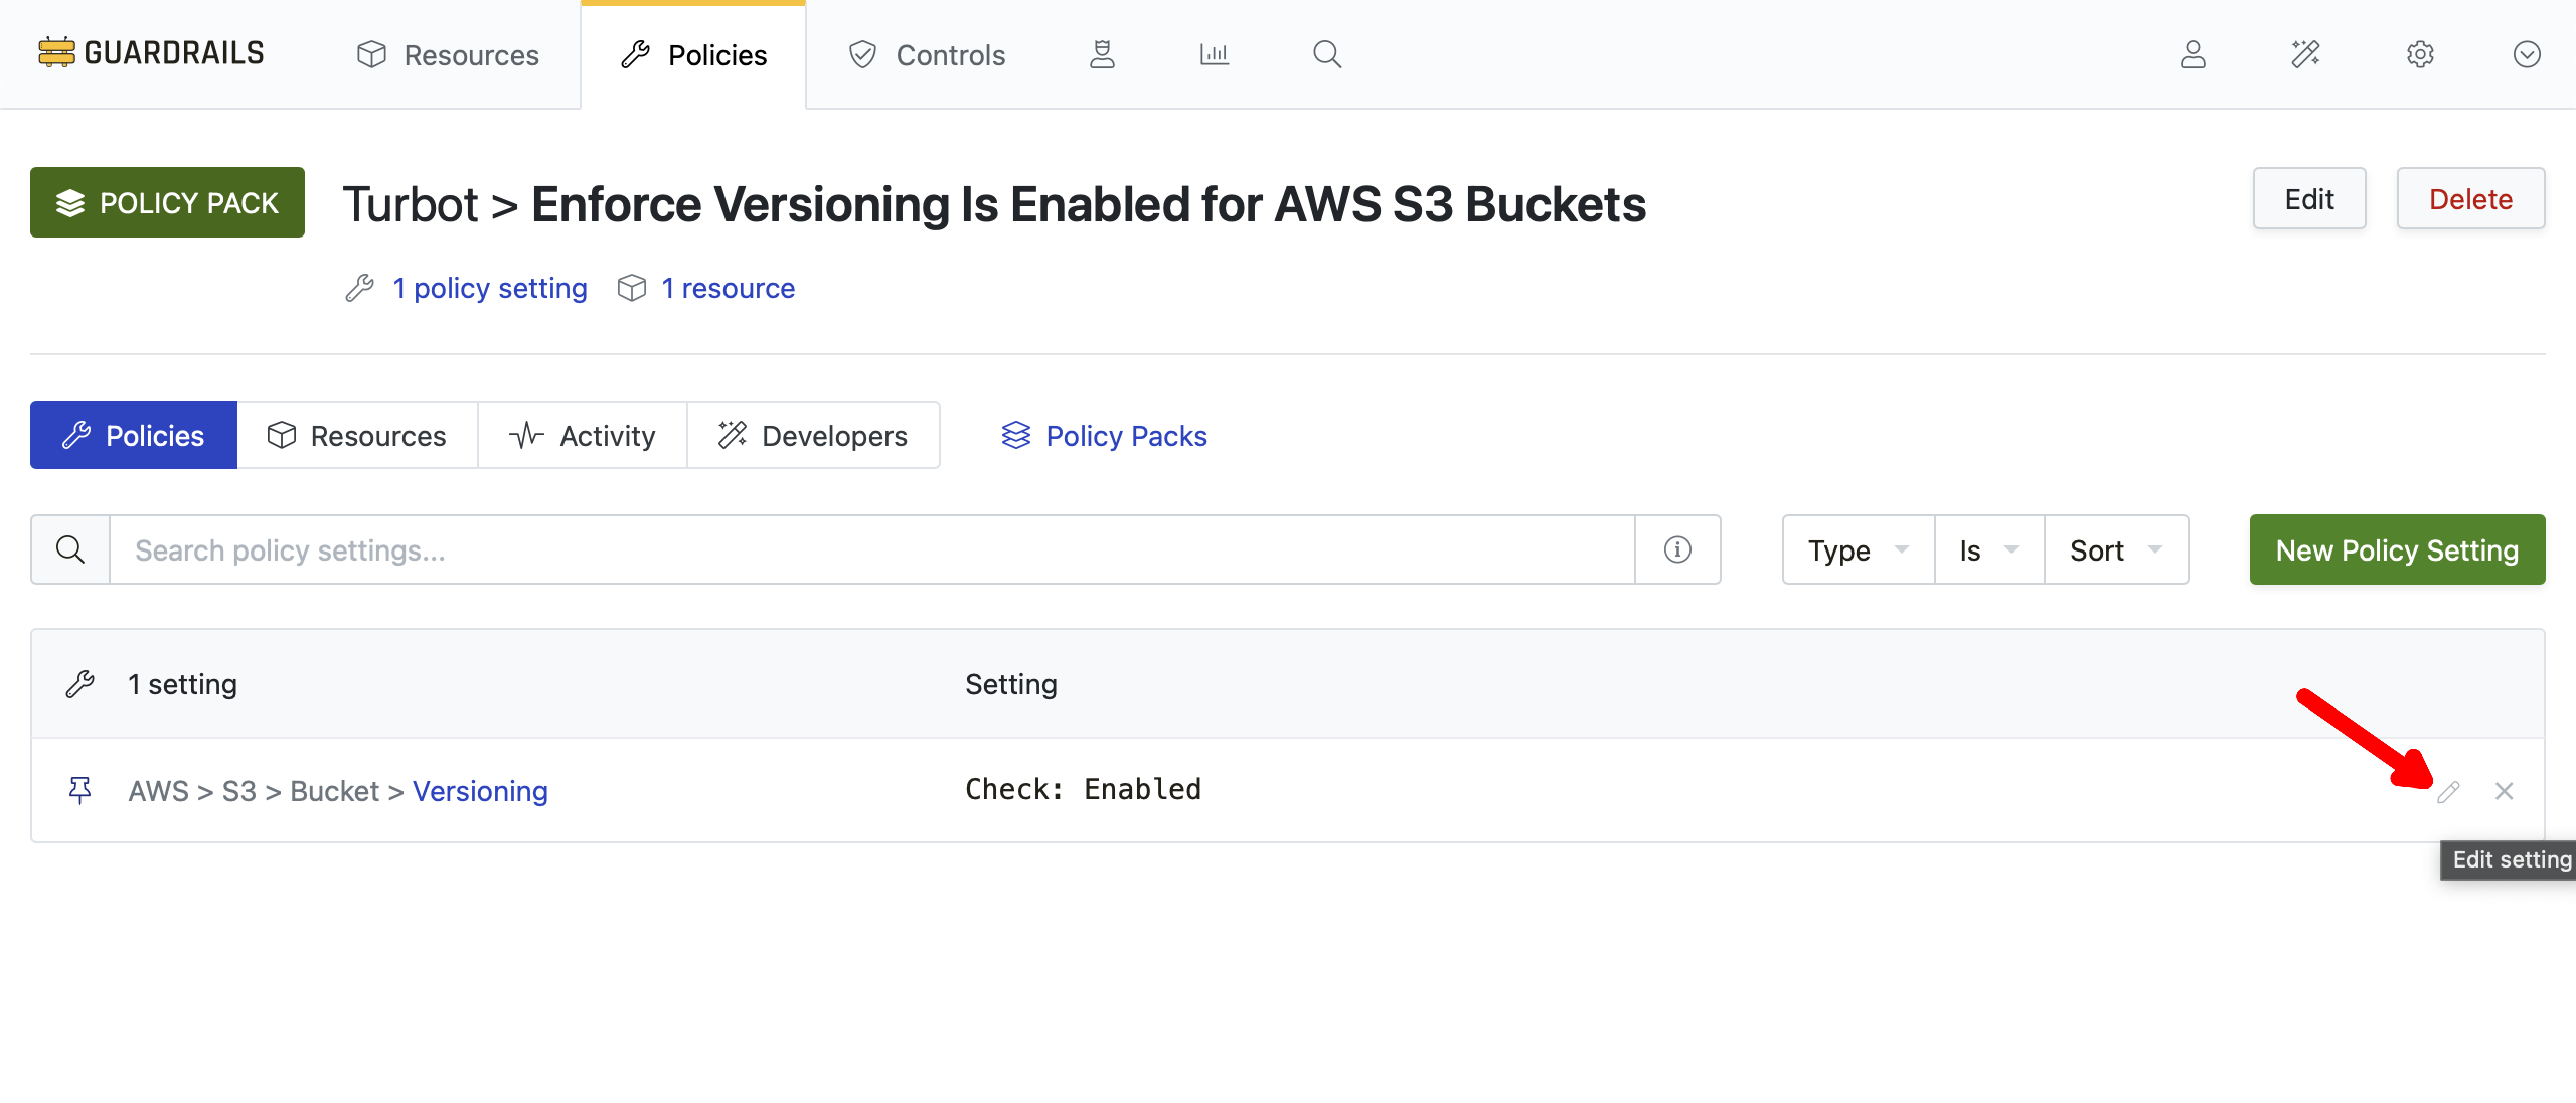Click the search info icon
This screenshot has width=2576, height=1103.
tap(1677, 549)
